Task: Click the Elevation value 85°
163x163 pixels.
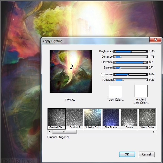Action: coord(151,62)
